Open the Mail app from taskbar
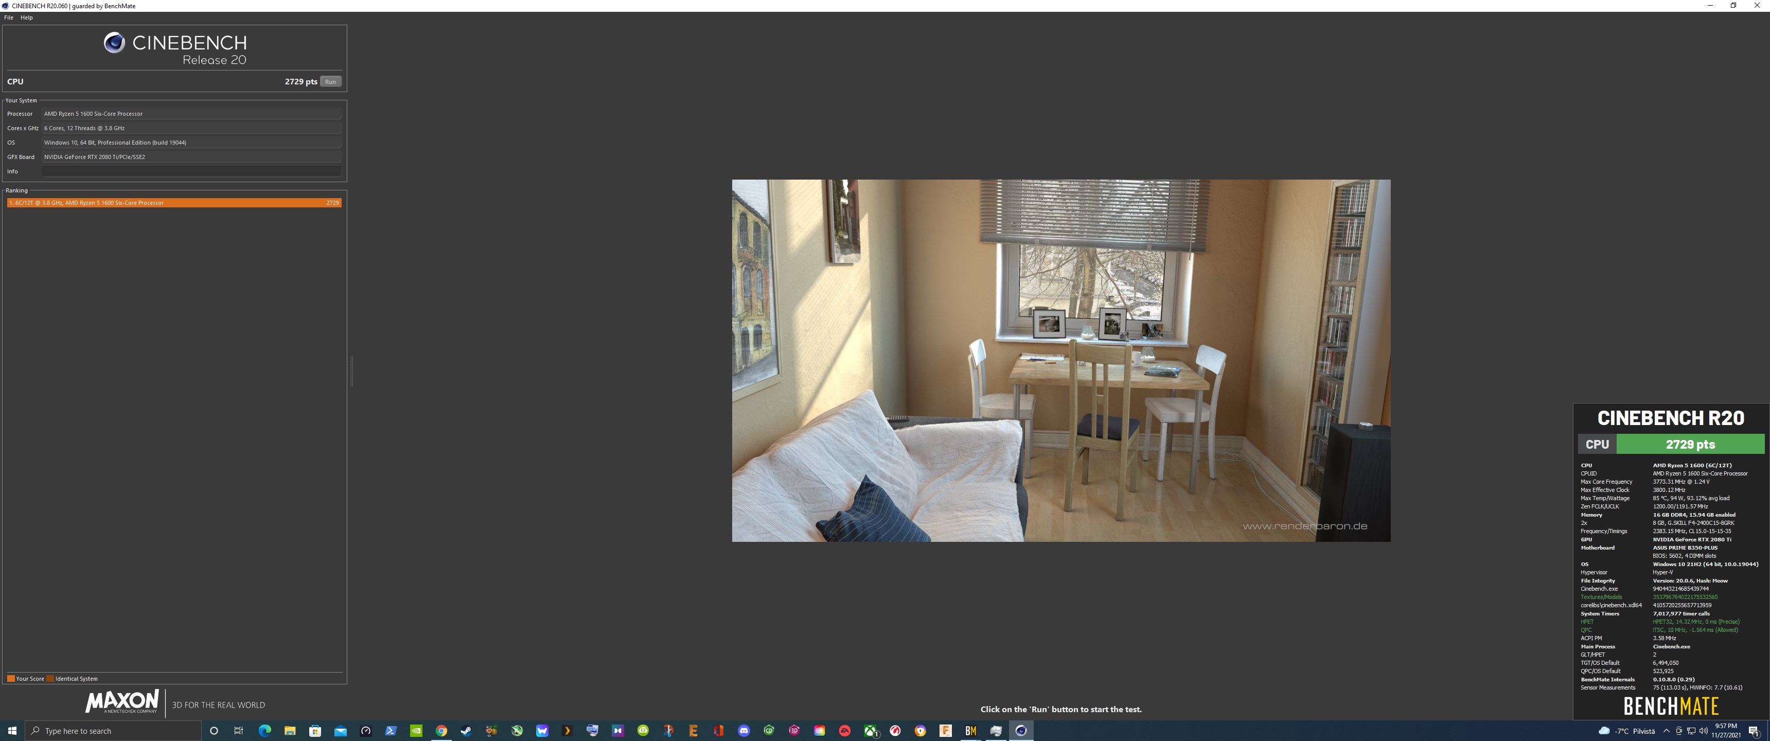 pyautogui.click(x=340, y=731)
